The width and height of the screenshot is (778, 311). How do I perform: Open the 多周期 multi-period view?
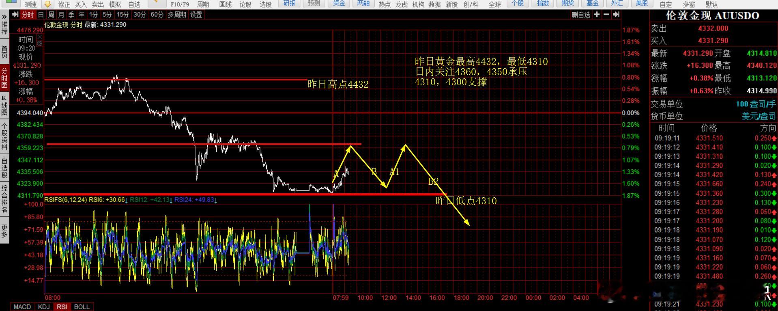tap(176, 15)
